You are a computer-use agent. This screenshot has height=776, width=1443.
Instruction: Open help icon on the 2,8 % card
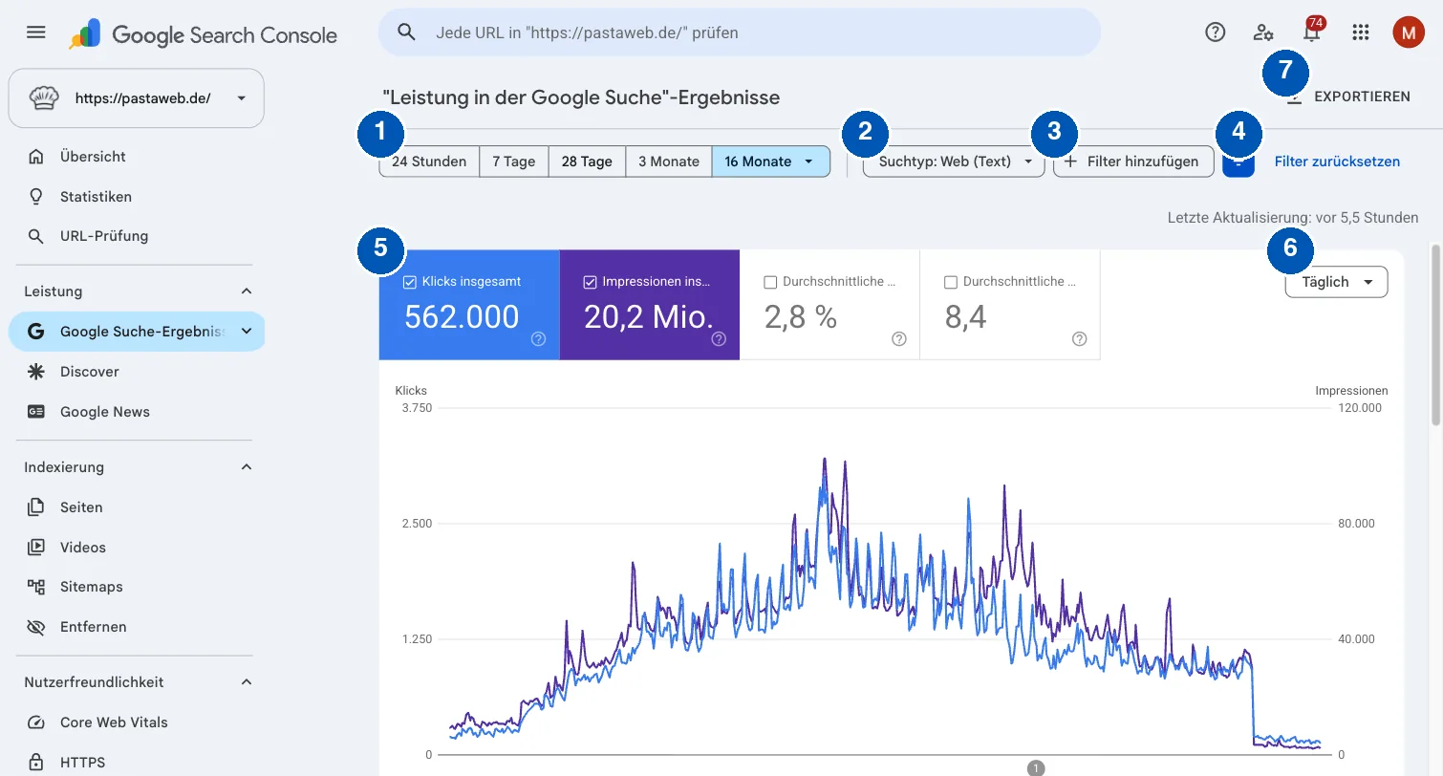898,338
